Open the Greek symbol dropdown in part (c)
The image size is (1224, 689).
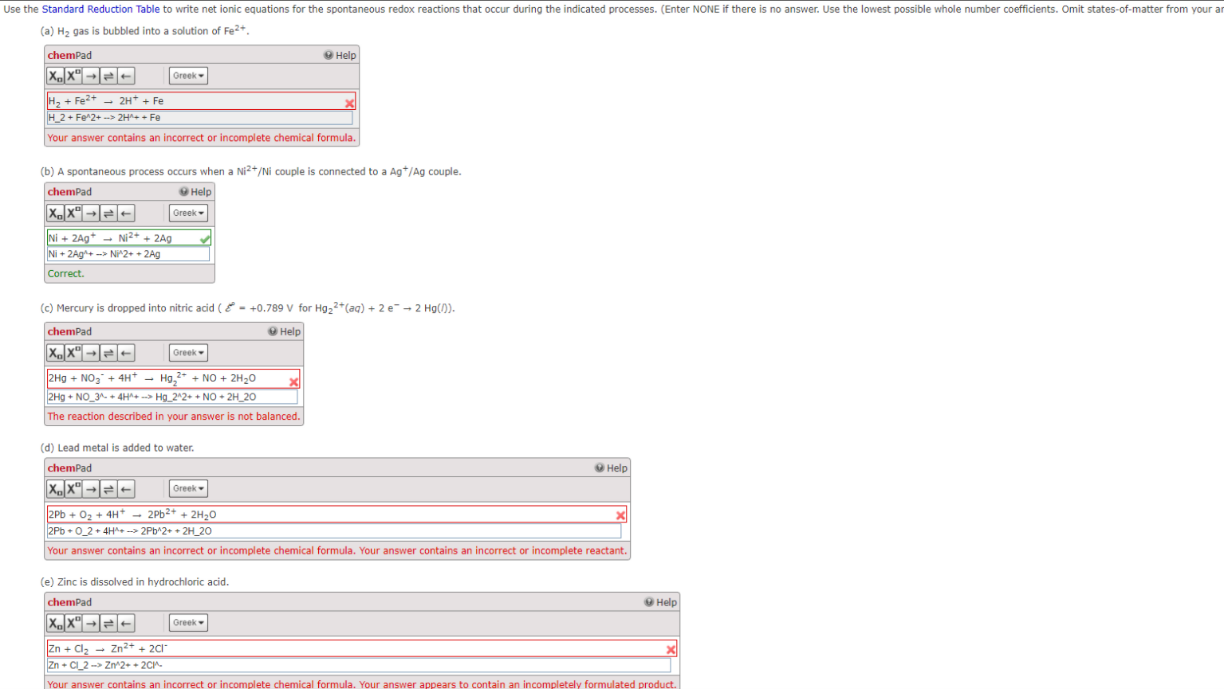tap(187, 352)
